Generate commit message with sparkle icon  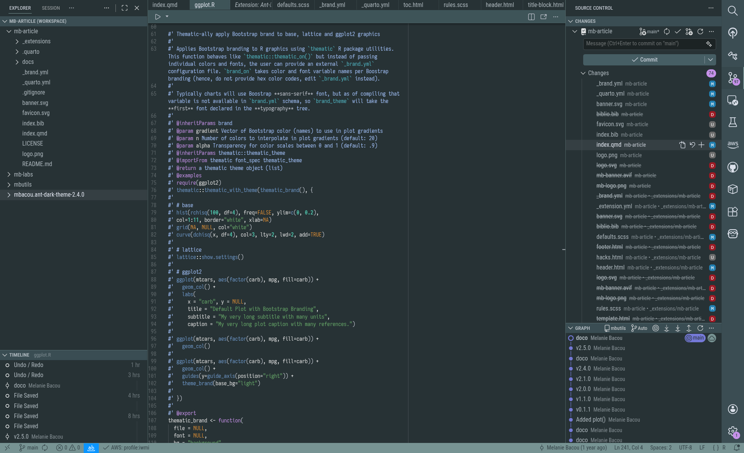pos(709,44)
